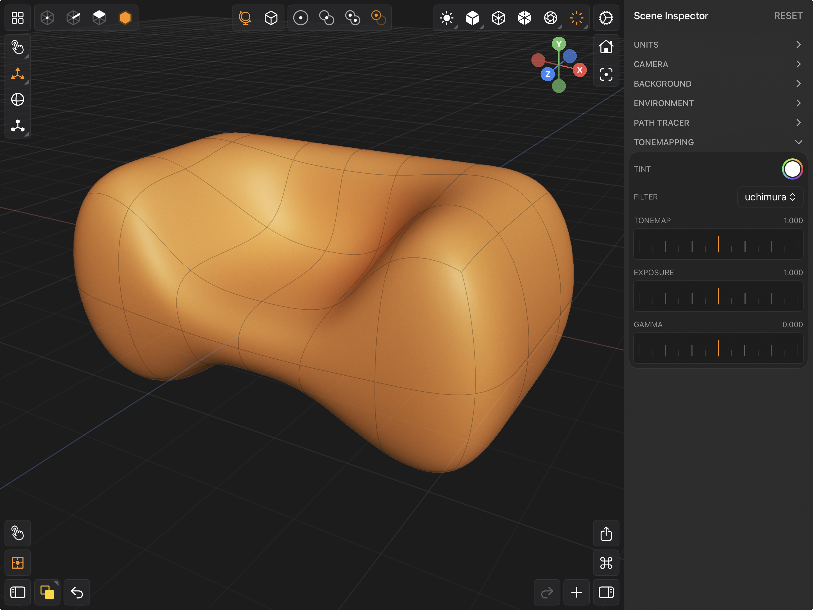The height and width of the screenshot is (610, 813).
Task: Choose the wireframe cube display icon
Action: 498,18
